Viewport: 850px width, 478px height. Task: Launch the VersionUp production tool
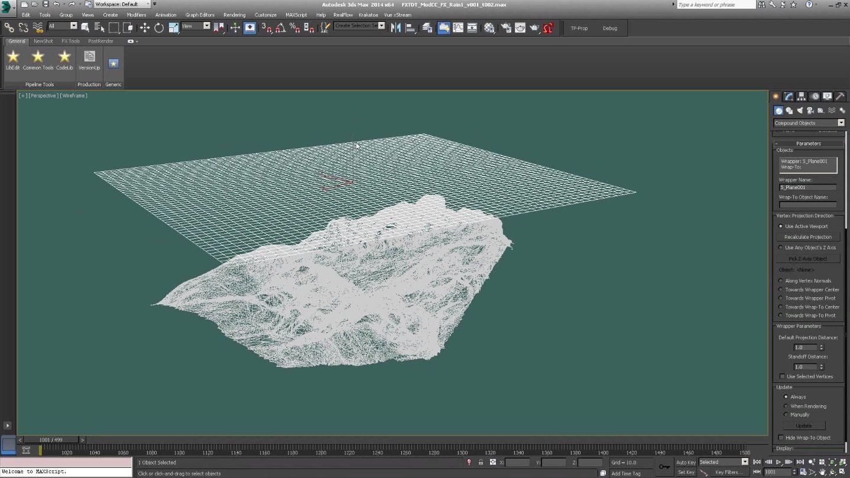pyautogui.click(x=89, y=60)
